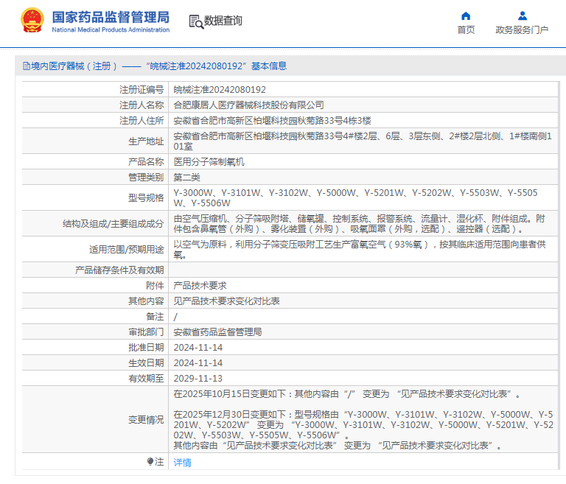Click the 2025年12月30日 change record paragraph

[x=363, y=430]
